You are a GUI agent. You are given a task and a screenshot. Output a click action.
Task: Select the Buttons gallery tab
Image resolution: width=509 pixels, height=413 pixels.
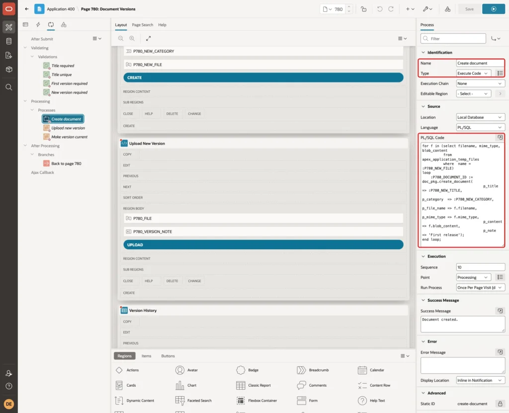click(168, 356)
